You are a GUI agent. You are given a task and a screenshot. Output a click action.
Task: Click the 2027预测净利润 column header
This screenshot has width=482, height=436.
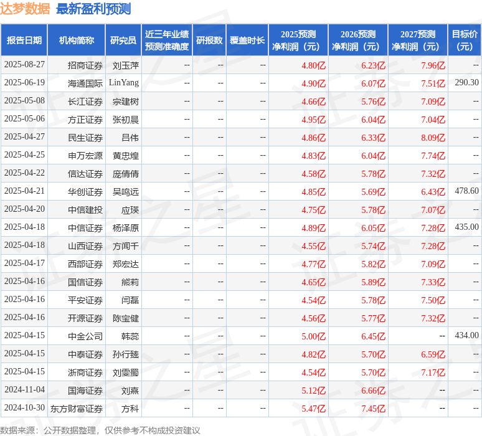pyautogui.click(x=418, y=40)
